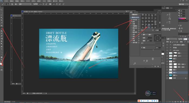Click the brush angle and roundness circle widget
The height and width of the screenshot is (103, 189).
(157, 38)
